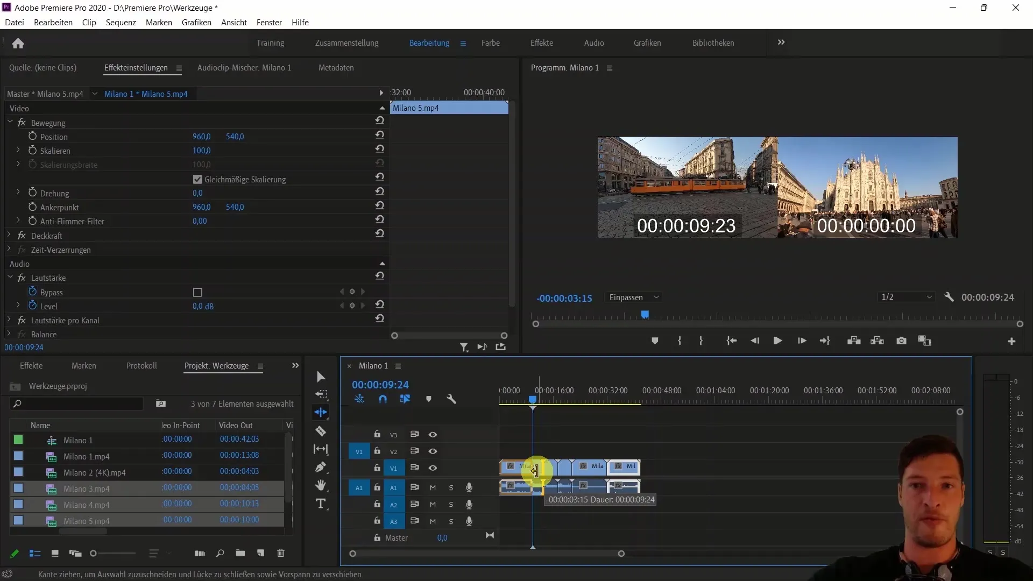Viewport: 1033px width, 581px height.
Task: Step forward one frame
Action: click(802, 341)
